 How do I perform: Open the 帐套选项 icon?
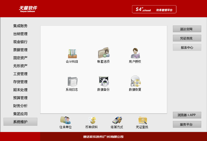103,53
